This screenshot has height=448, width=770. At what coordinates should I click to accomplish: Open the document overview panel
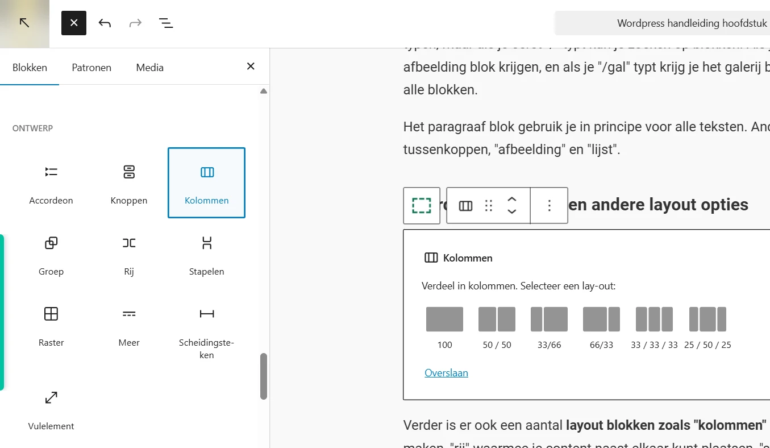point(165,23)
